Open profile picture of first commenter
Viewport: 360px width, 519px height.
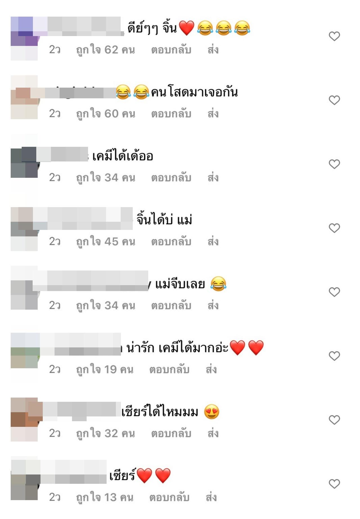pyautogui.click(x=24, y=39)
